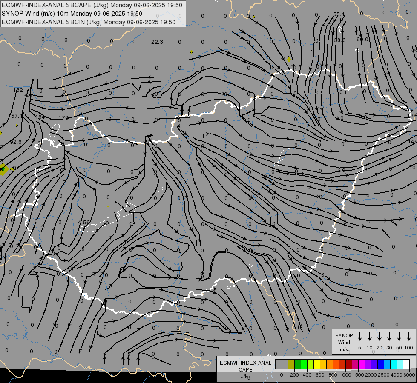The width and height of the screenshot is (417, 383).
Task: Click the 2500 tick label on CAPE scale
Action: pyautogui.click(x=384, y=375)
